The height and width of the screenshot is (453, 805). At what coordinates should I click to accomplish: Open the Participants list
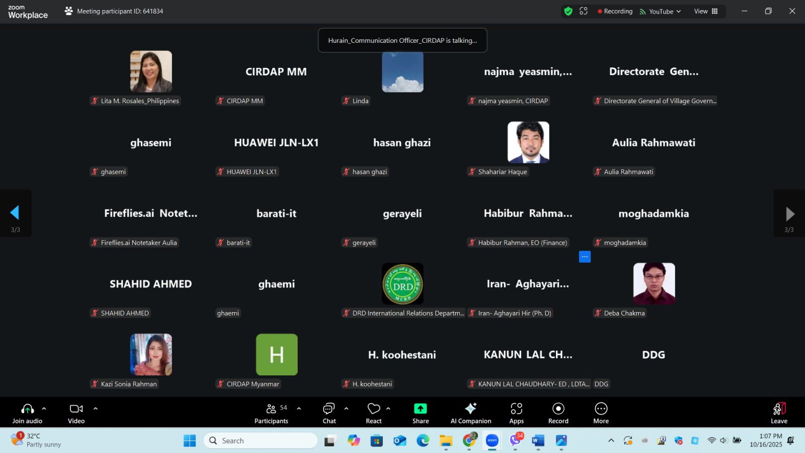[271, 409]
